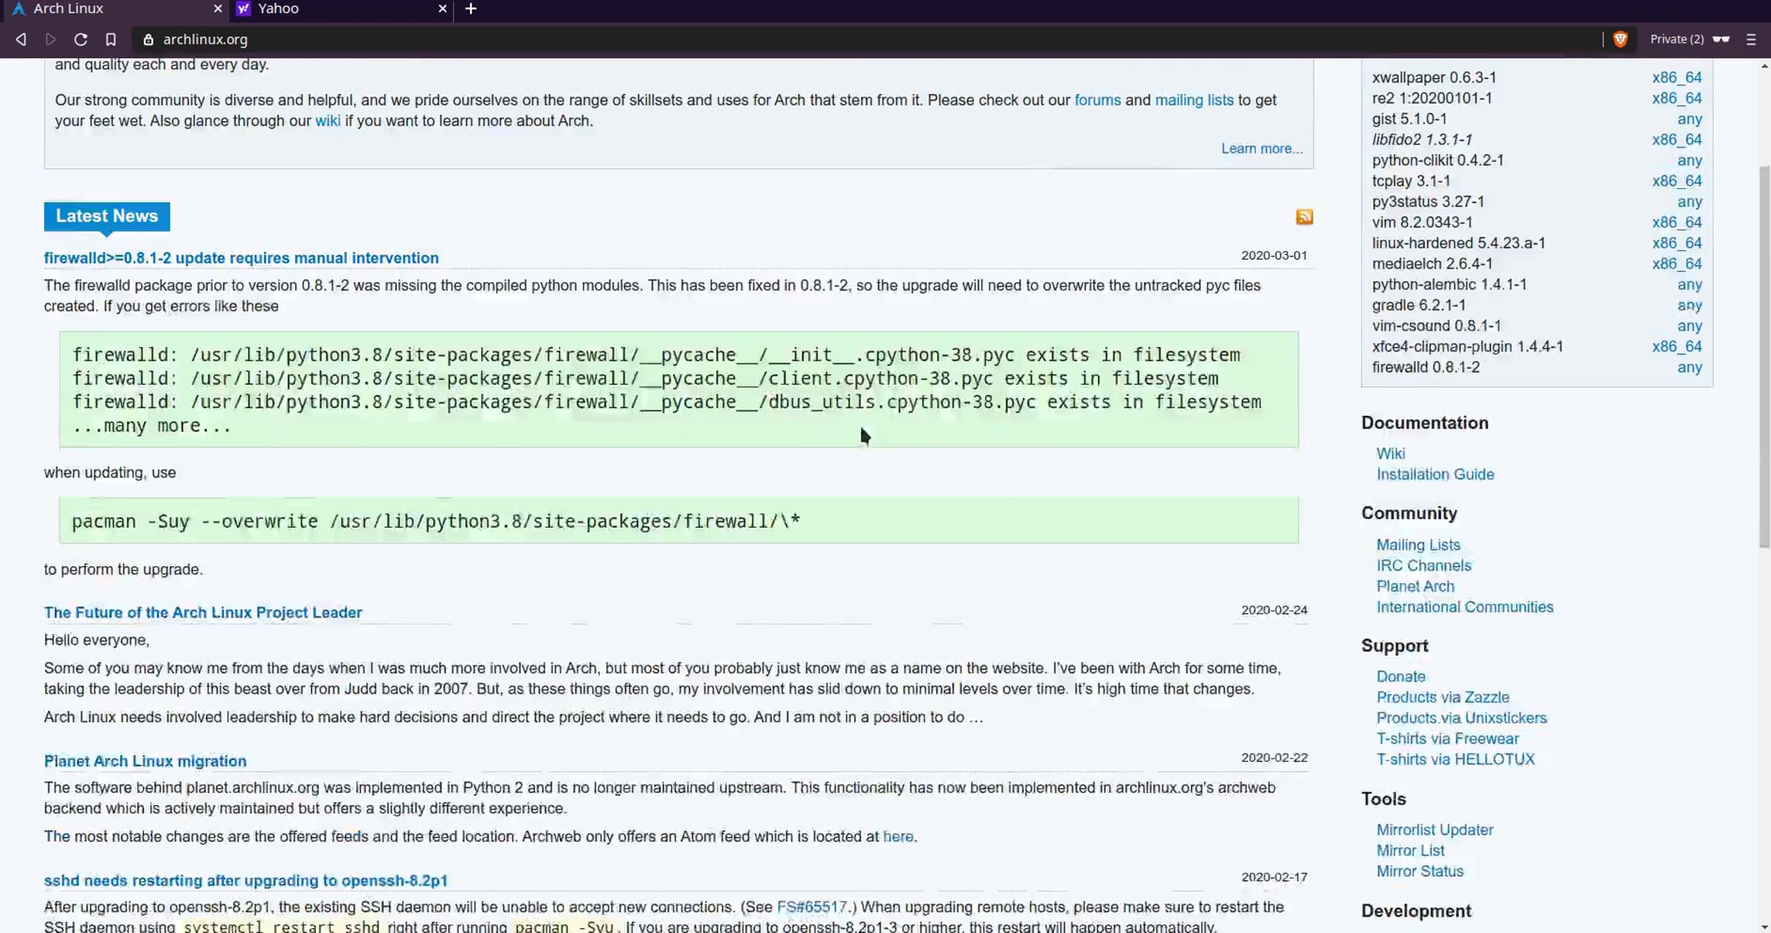1771x933 pixels.
Task: Open the xwallpaper 0.6.3-1 package
Action: point(1434,78)
